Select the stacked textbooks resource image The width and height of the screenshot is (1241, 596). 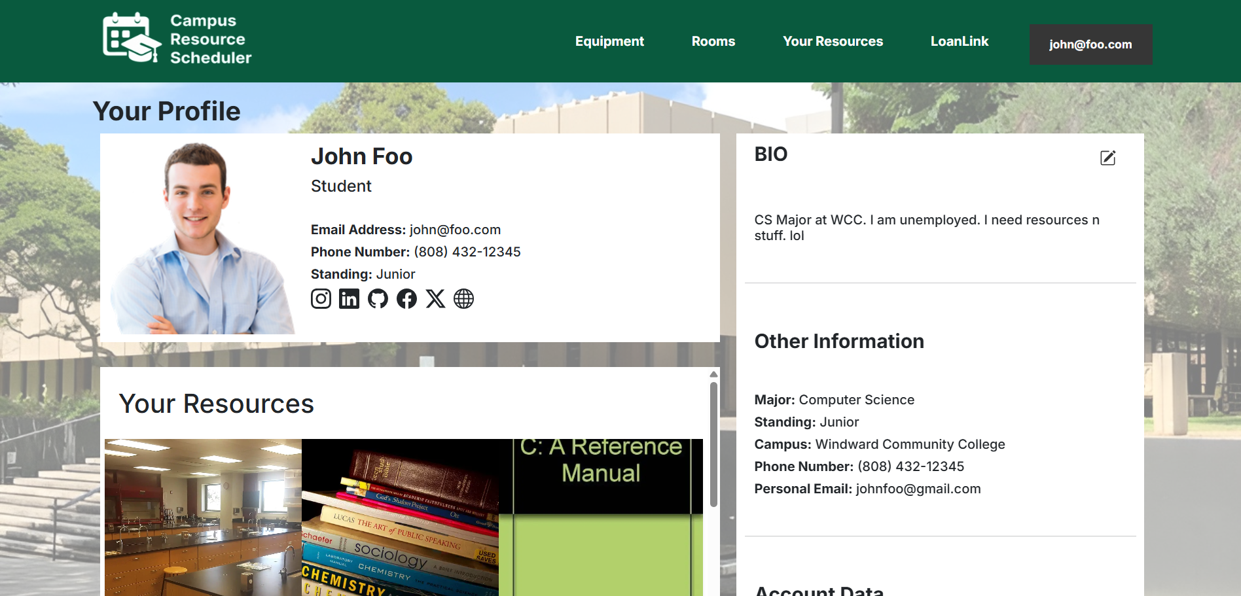coord(400,517)
